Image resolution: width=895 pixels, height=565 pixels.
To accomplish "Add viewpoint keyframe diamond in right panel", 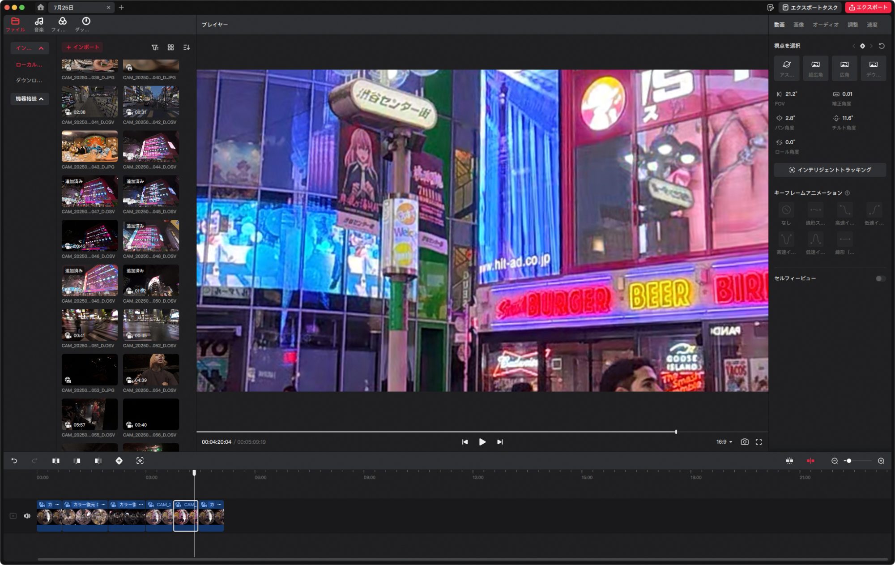I will pyautogui.click(x=863, y=46).
